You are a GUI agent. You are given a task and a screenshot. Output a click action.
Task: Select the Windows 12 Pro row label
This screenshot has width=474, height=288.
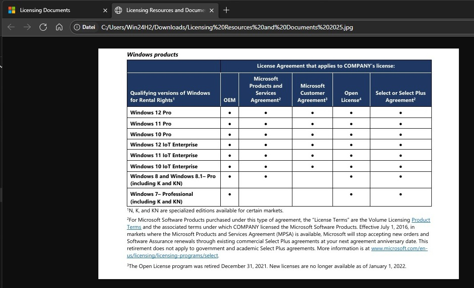pyautogui.click(x=150, y=113)
